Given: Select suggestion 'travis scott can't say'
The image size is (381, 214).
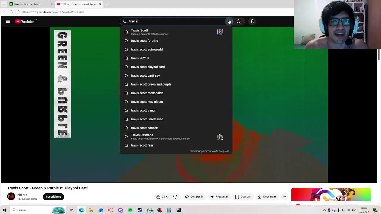Looking at the screenshot, I should (x=176, y=75).
